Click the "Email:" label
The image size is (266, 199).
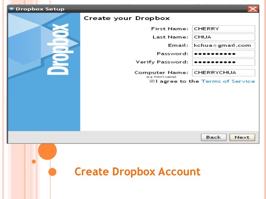(x=178, y=45)
